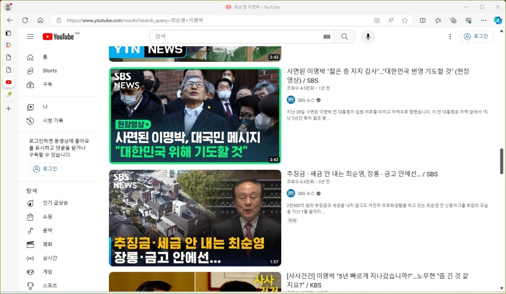506x294 pixels.
Task: Click the browser profile avatar
Action: (x=8, y=6)
